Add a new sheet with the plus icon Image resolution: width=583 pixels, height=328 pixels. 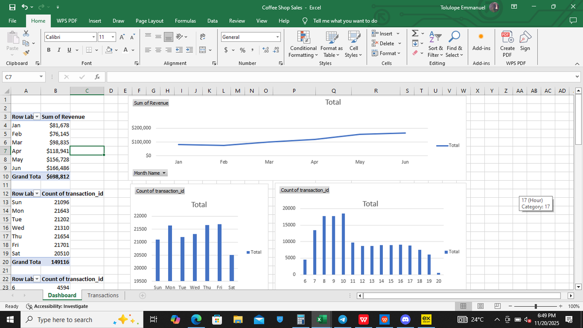(x=142, y=295)
